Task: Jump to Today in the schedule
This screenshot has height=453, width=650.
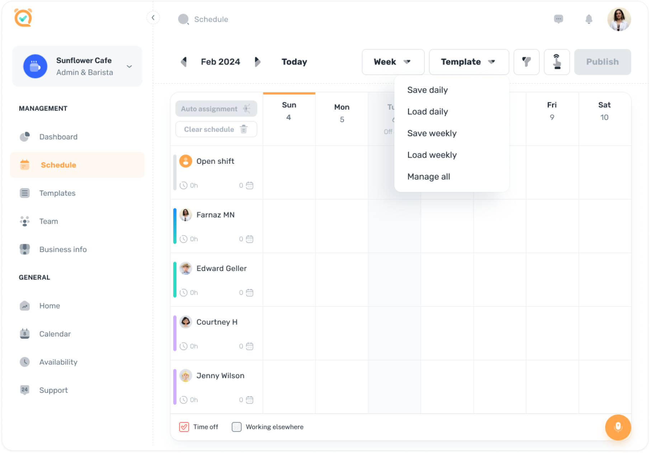Action: click(294, 62)
